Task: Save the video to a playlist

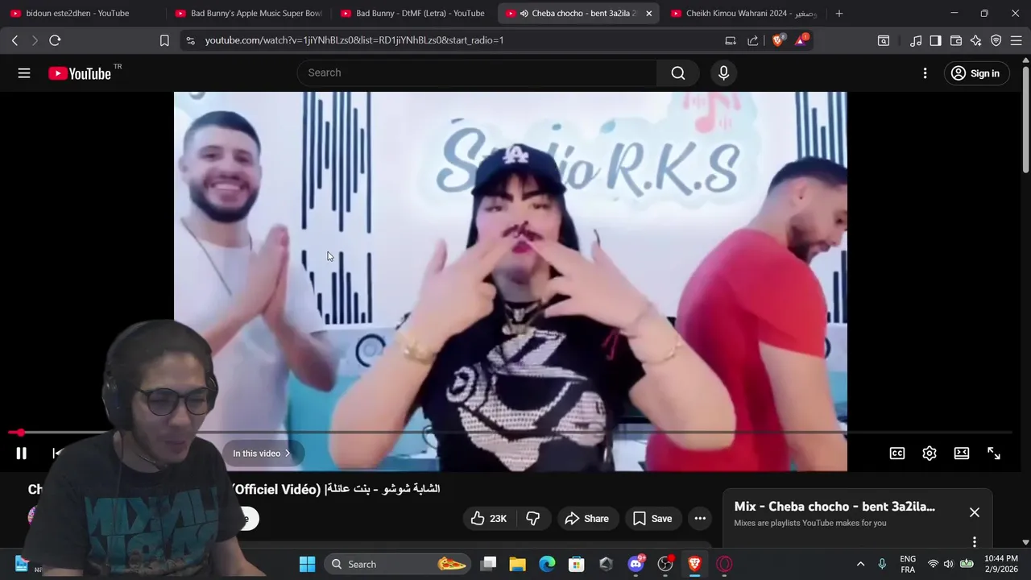Action: [x=652, y=519]
